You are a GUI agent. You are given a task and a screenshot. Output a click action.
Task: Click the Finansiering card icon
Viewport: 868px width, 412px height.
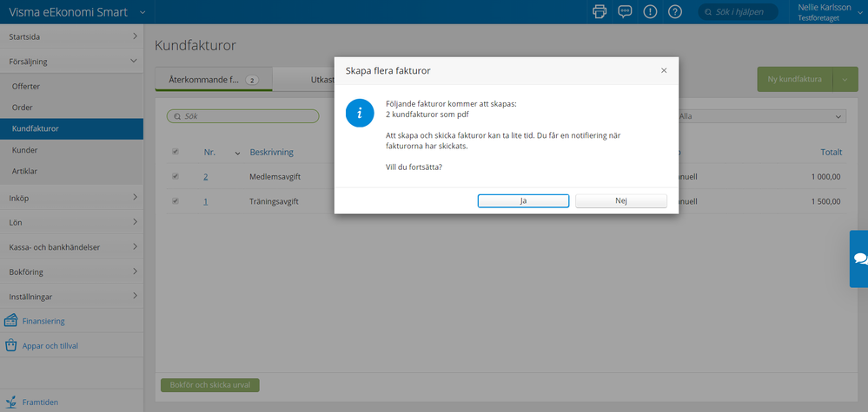point(12,321)
